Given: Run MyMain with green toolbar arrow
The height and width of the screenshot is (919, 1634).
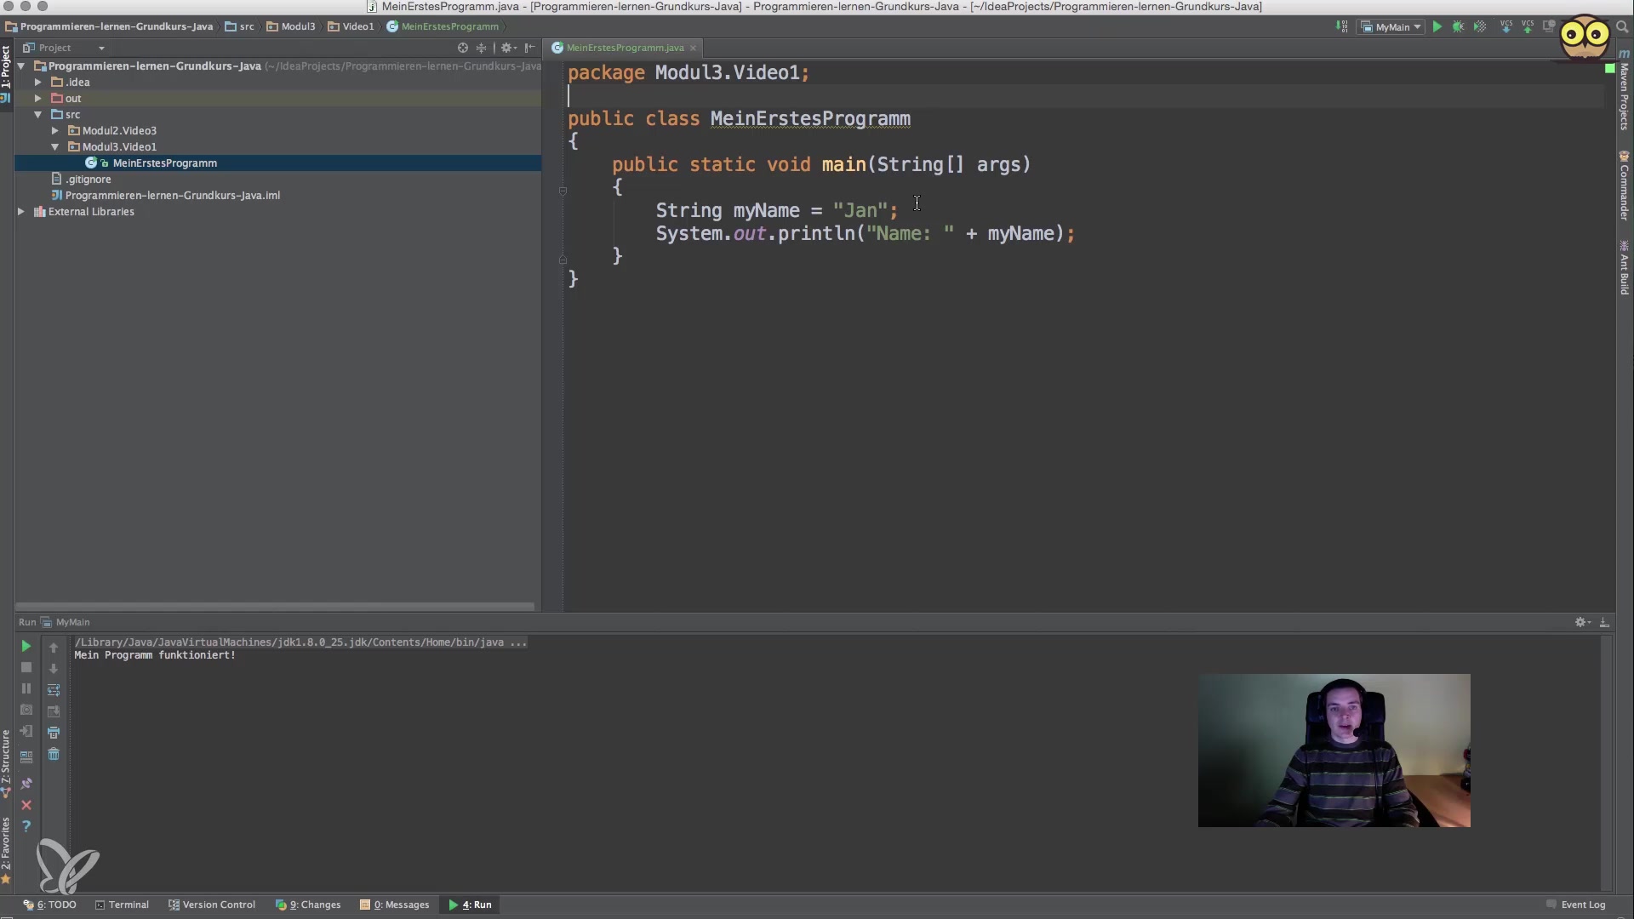Looking at the screenshot, I should point(1437,27).
